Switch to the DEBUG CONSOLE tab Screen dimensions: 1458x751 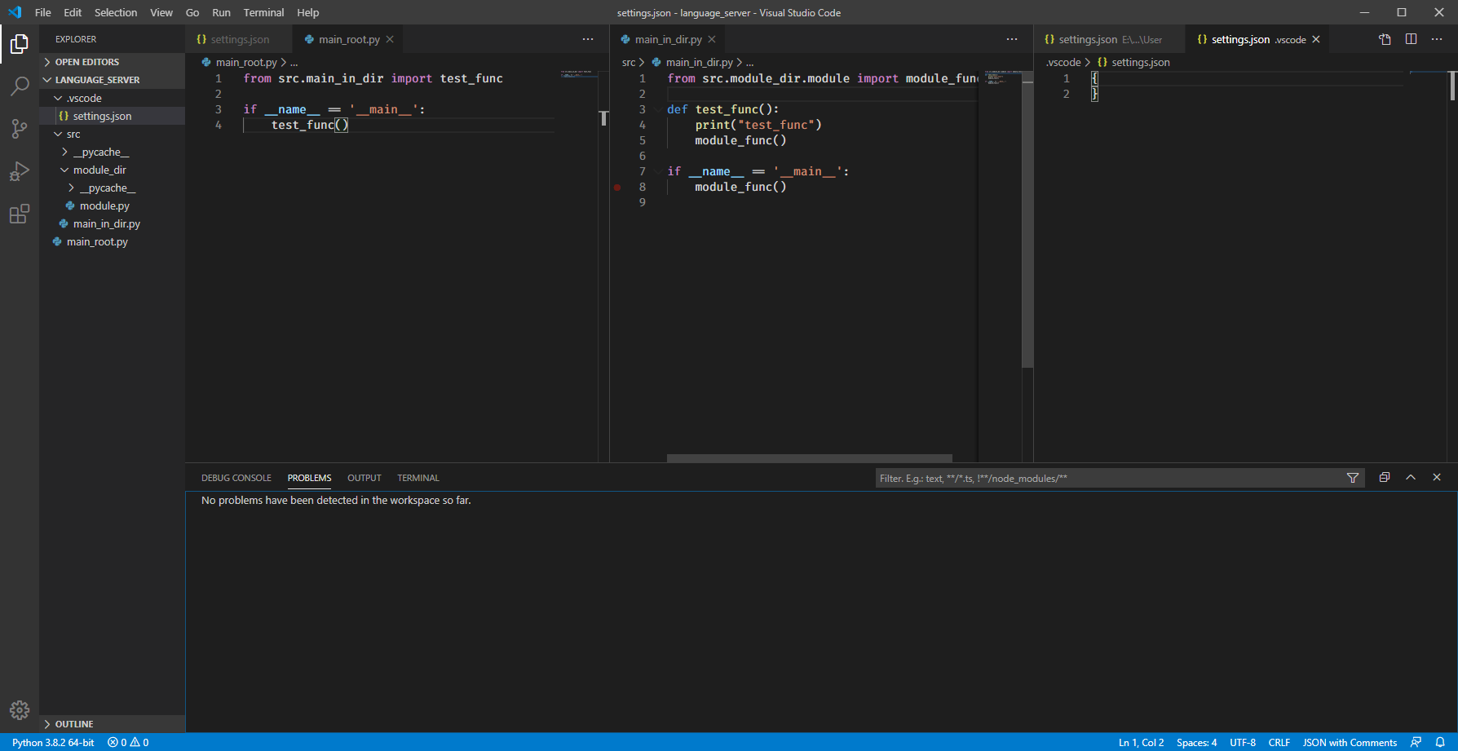236,477
